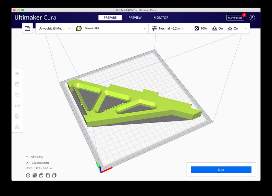The height and width of the screenshot is (196, 272).
Task: Select the Rotate tool
Action: 17,95
